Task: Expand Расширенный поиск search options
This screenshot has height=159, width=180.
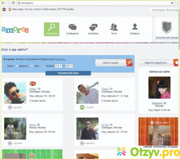Action: pos(68,73)
